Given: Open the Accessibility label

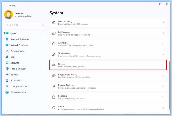Looking at the screenshot, I should (x=16, y=80).
